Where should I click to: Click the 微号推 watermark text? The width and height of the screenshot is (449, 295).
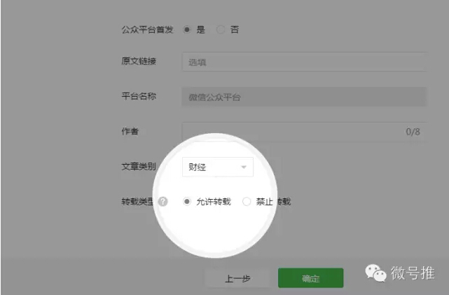pyautogui.click(x=413, y=273)
